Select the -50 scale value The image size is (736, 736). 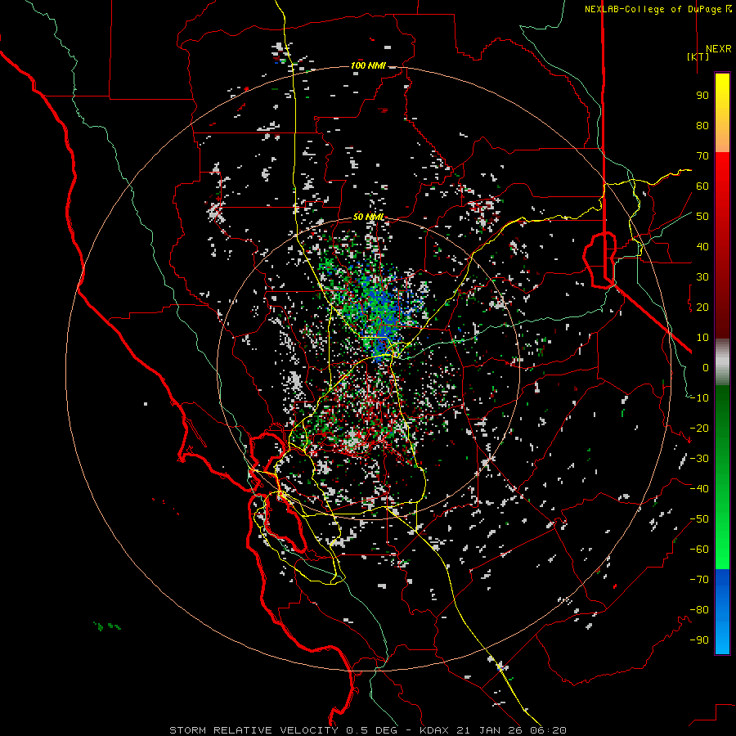tap(699, 519)
